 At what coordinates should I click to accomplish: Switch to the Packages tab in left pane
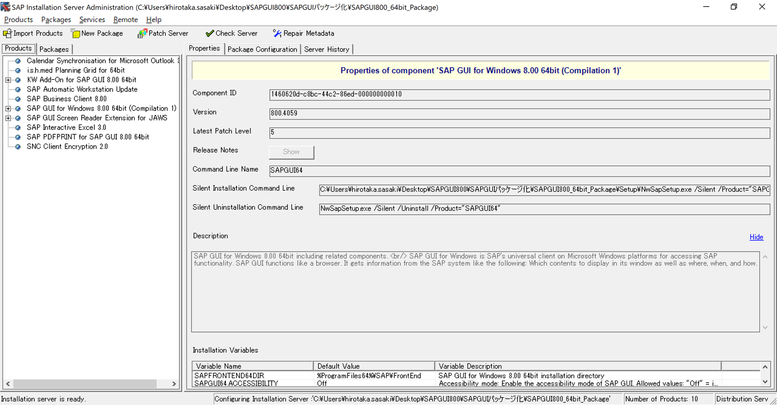pos(54,49)
